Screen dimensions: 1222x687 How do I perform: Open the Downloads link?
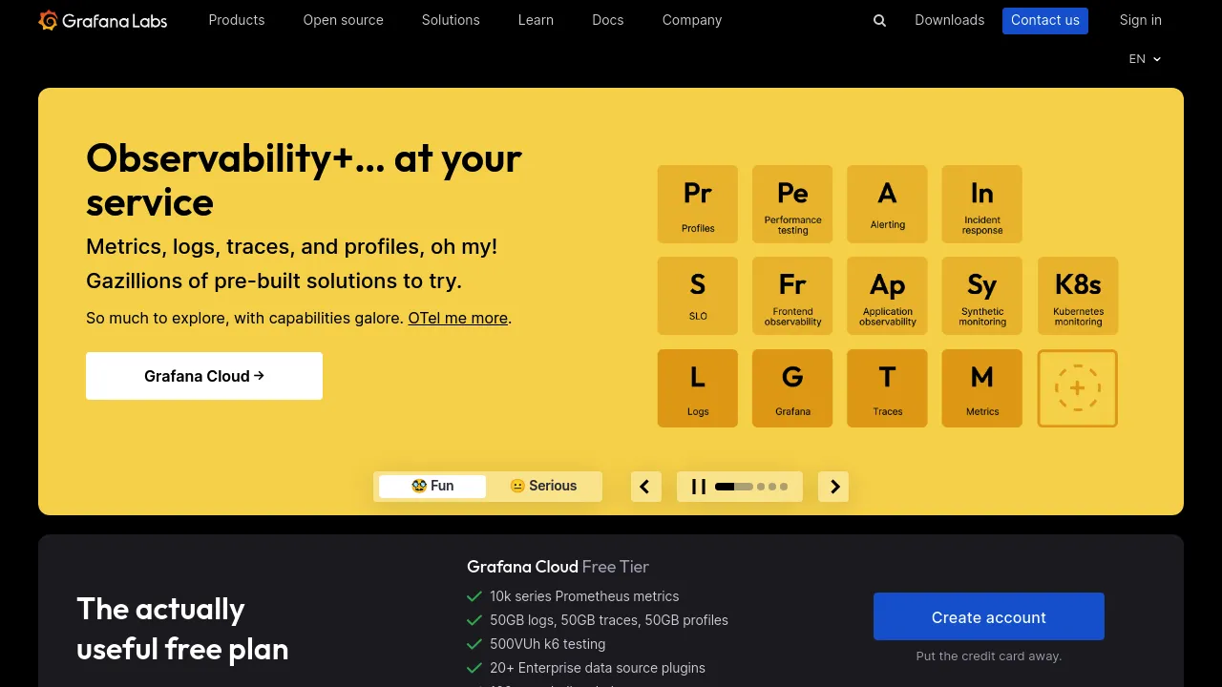coord(949,20)
